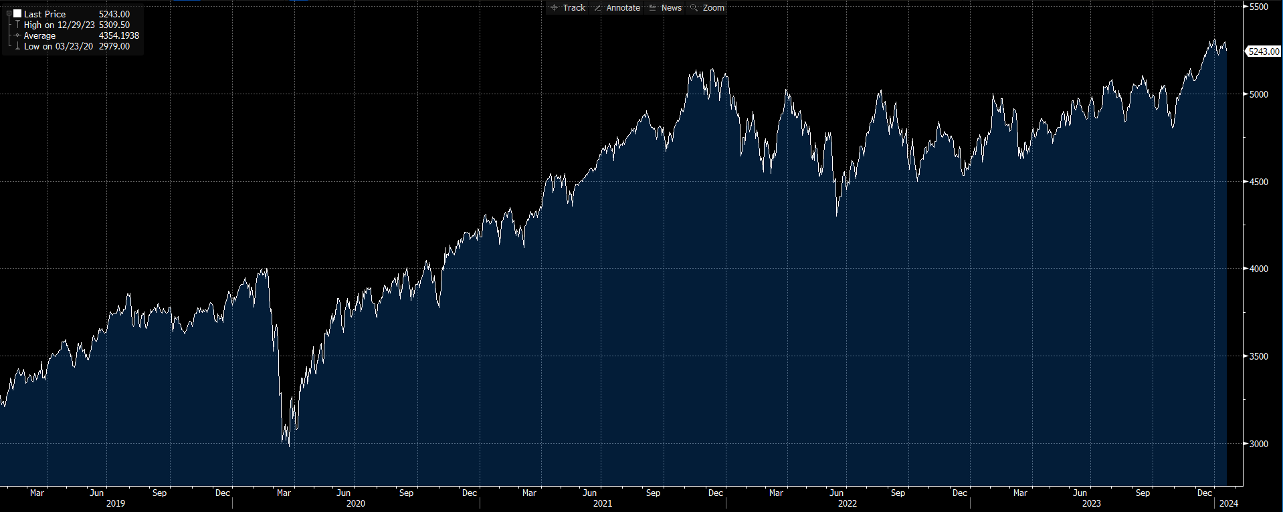Click the 4500 price axis label
The image size is (1283, 512).
tap(1259, 182)
